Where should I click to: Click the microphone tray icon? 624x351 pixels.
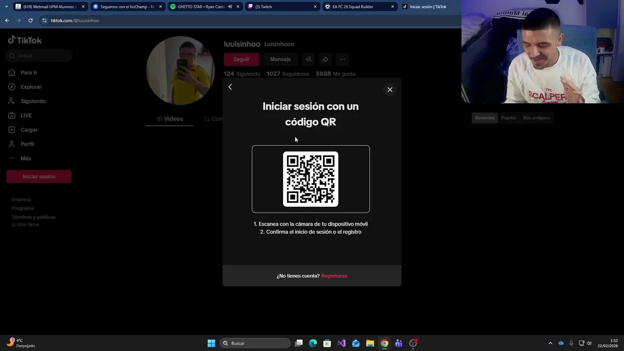pyautogui.click(x=571, y=343)
